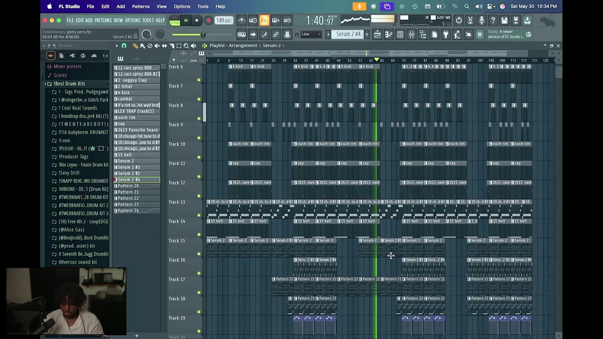603x339 pixels.
Task: Open the Playlist view icon
Action: point(377,34)
